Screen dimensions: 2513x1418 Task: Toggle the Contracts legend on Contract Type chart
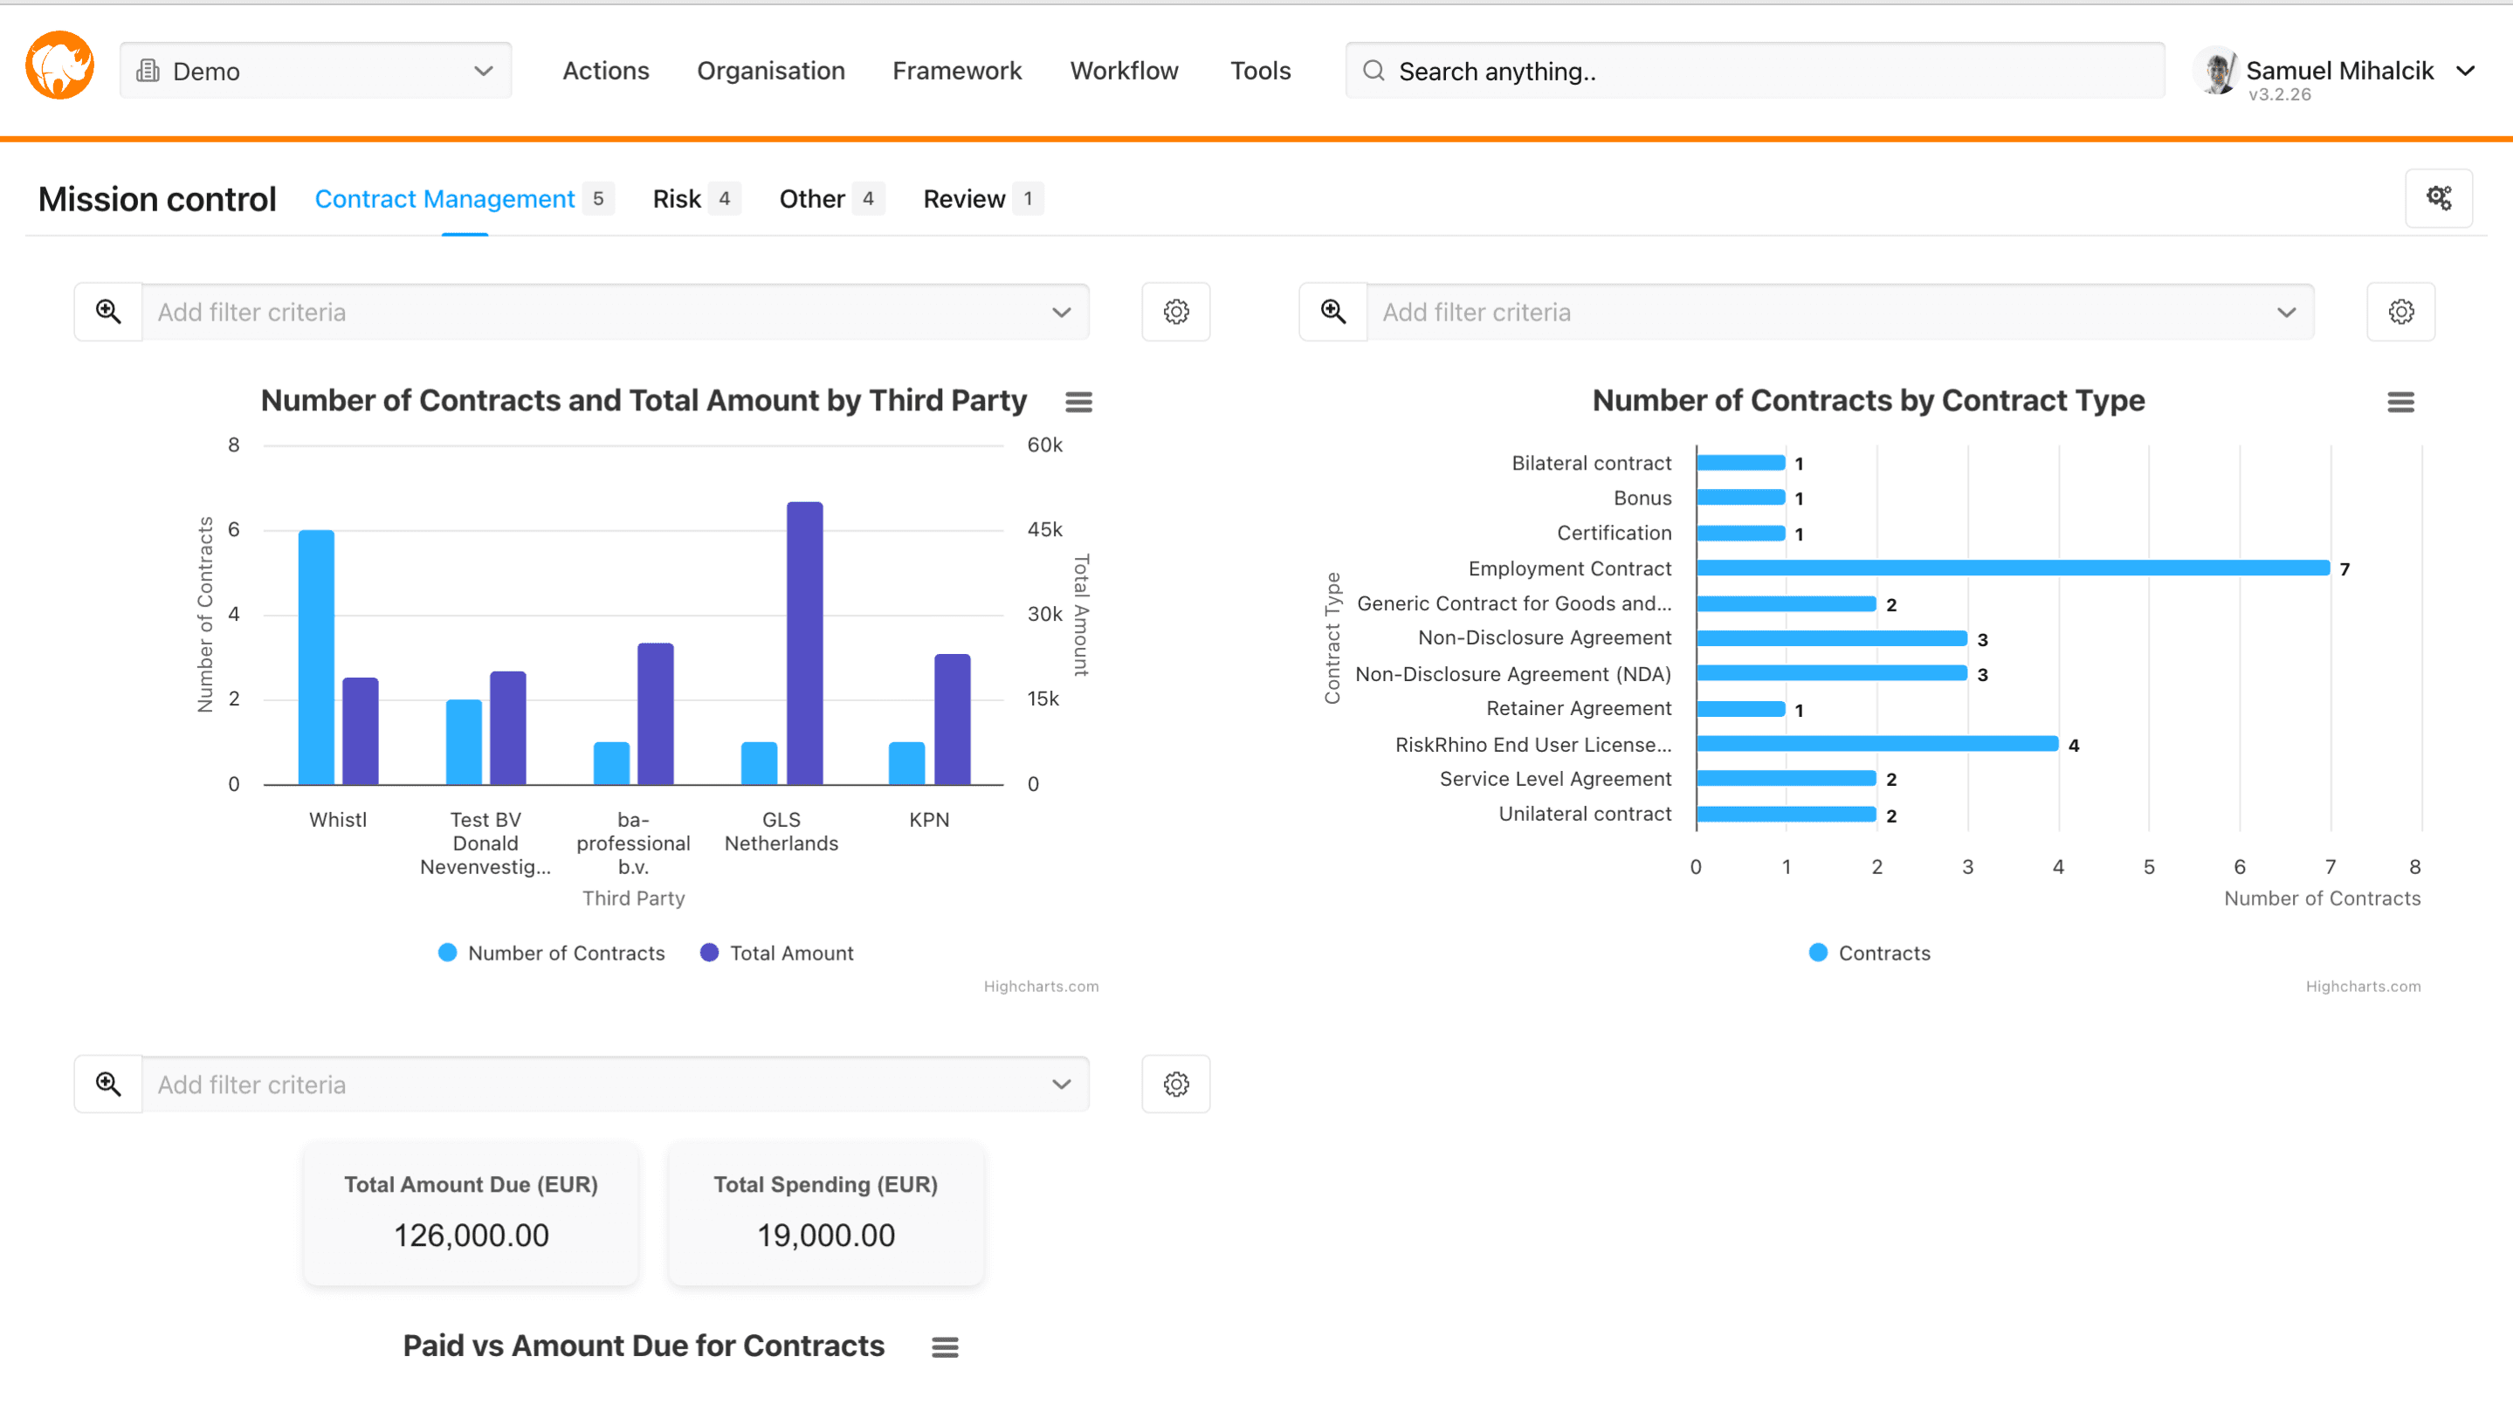1869,953
